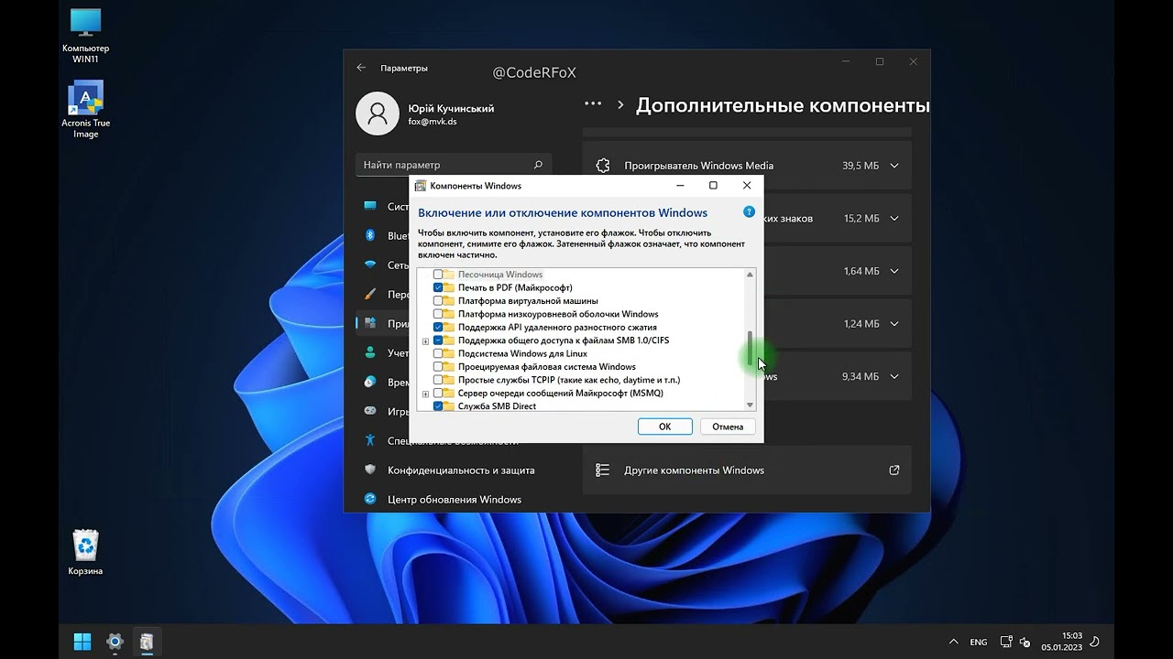Go back using the Settings back arrow

click(361, 68)
